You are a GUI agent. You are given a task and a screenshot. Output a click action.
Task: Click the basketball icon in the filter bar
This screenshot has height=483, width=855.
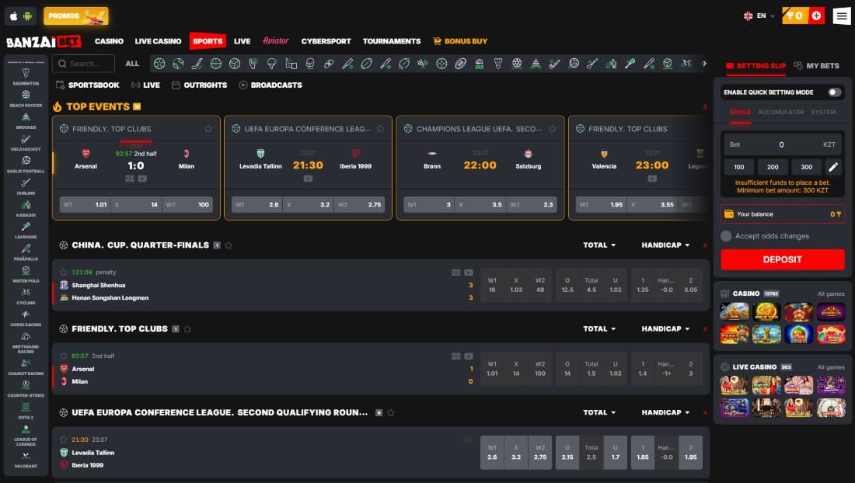(216, 64)
